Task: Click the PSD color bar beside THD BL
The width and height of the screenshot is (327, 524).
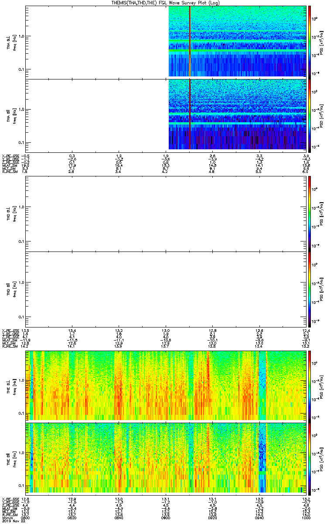Action: 310,213
